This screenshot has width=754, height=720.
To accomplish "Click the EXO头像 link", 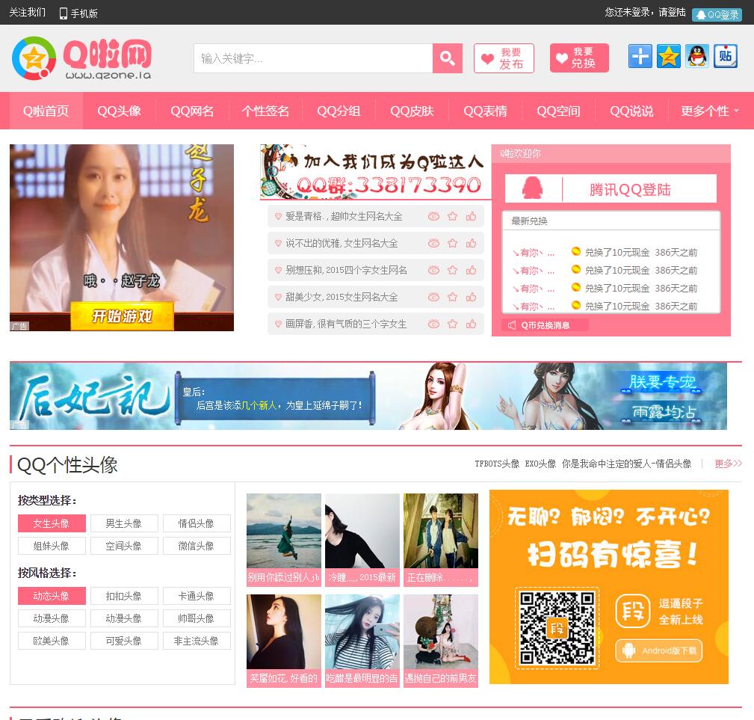I will 540,464.
